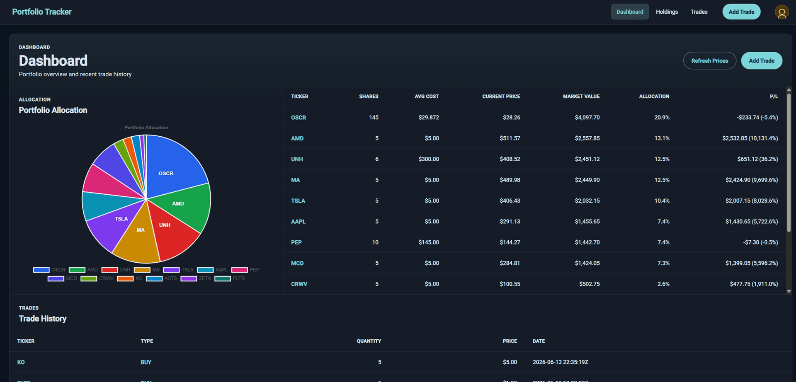The width and height of the screenshot is (796, 382).
Task: Open the AAPL ticker link in the table
Action: (298, 222)
